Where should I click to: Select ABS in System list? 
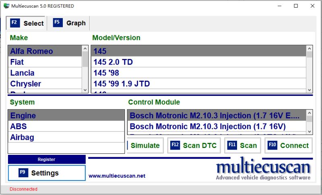[x=66, y=126]
